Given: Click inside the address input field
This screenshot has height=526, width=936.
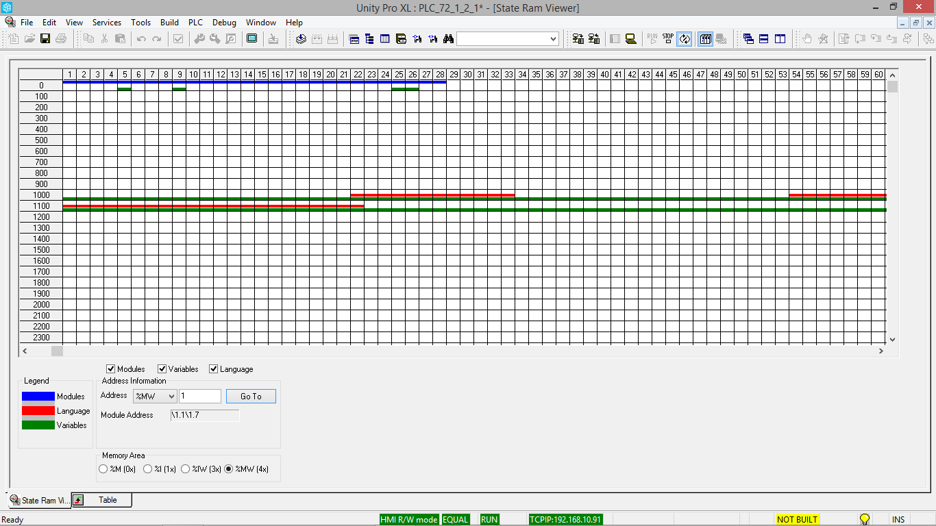Looking at the screenshot, I should point(199,395).
